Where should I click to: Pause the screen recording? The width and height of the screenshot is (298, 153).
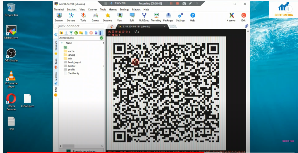coord(171,3)
